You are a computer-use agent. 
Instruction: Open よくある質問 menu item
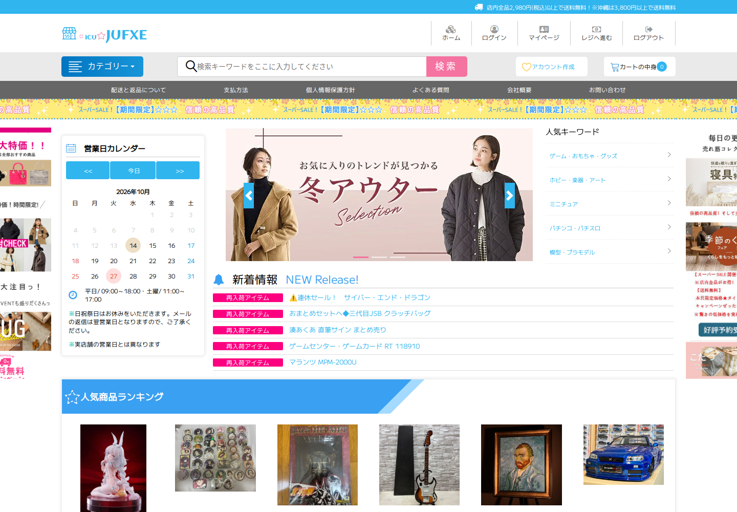click(431, 90)
